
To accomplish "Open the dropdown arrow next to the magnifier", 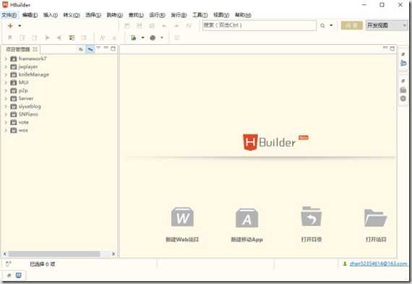I will pos(331,25).
